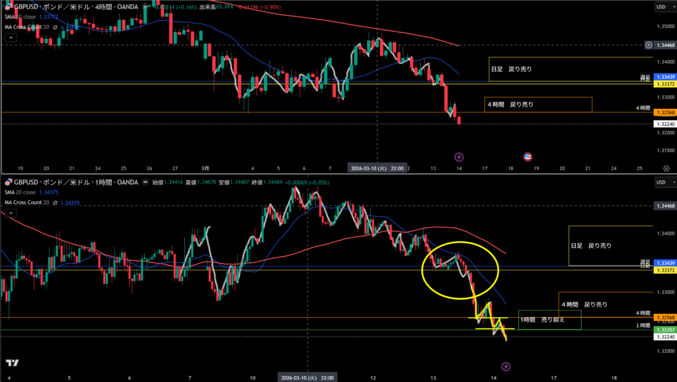This screenshot has height=382, width=677.
Task: Collapse the indicator legend in lower chart
Action: tap(10, 213)
